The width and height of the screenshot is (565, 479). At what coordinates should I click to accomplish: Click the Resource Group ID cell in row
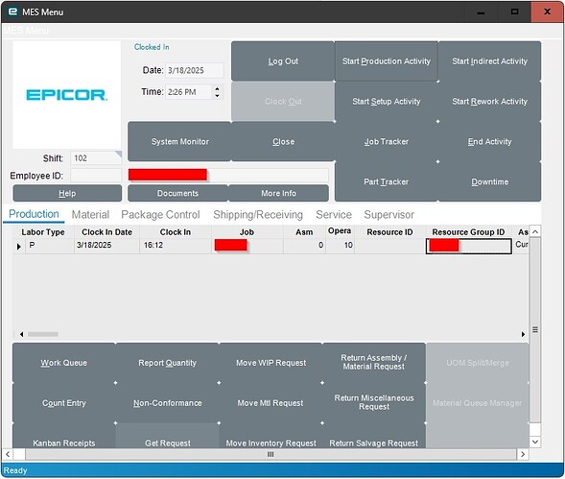(x=468, y=246)
